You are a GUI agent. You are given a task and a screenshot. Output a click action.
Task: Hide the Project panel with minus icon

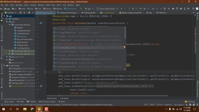(33, 12)
